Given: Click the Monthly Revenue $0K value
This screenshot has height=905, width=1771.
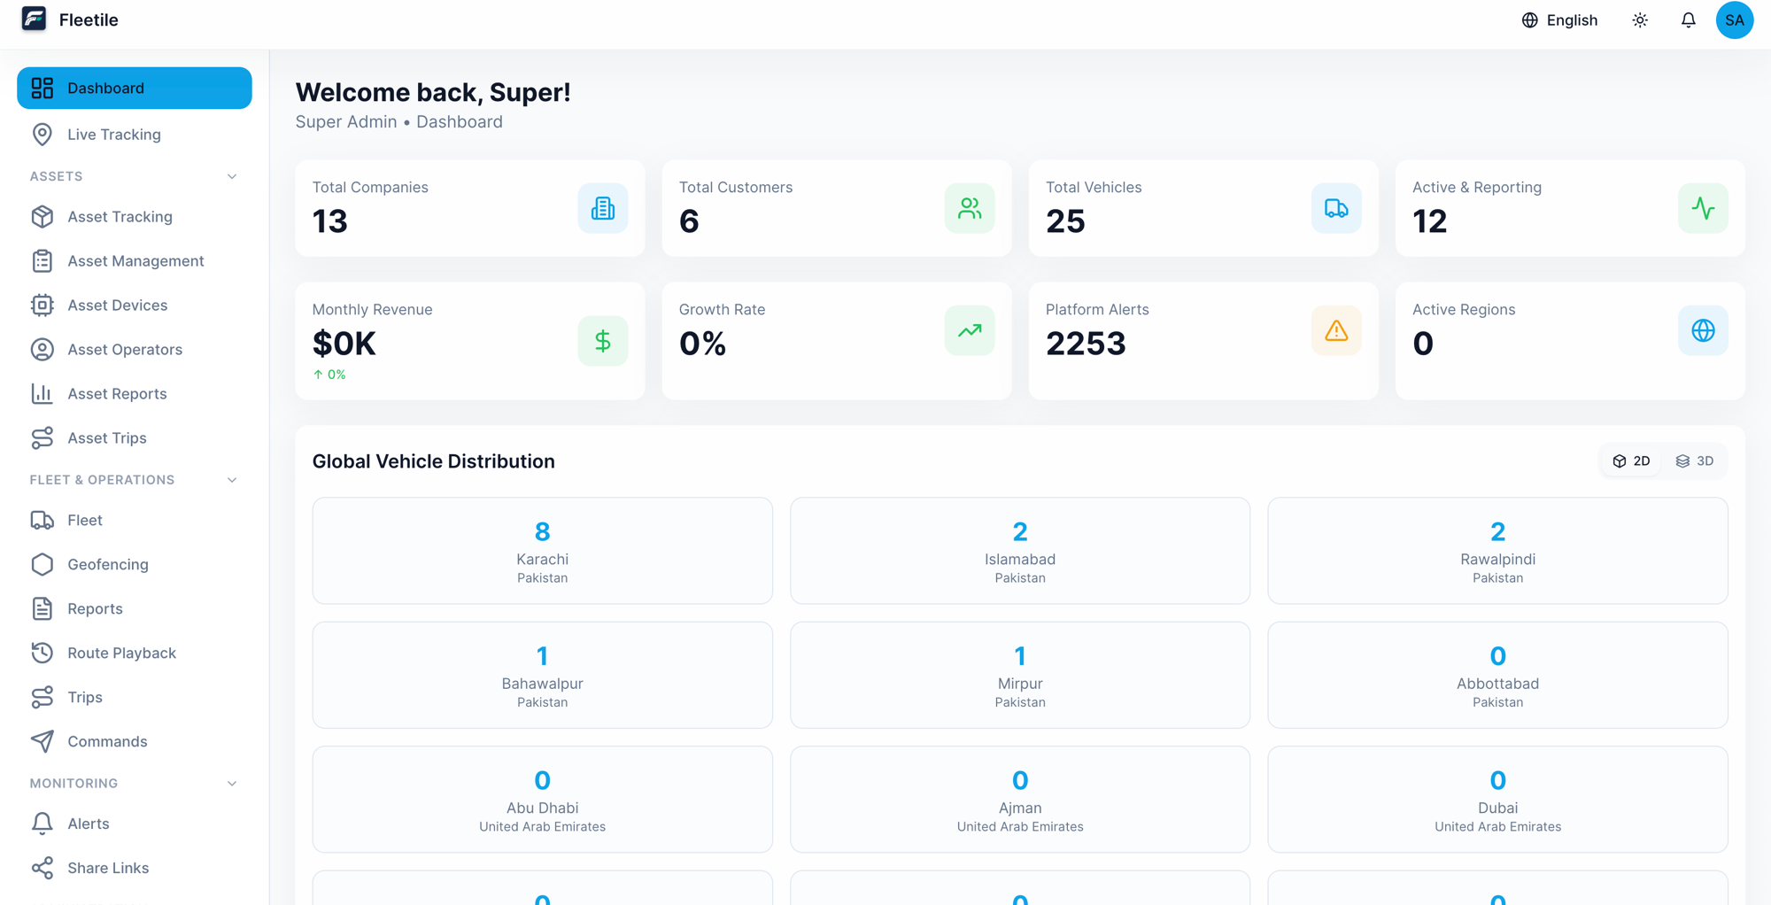Looking at the screenshot, I should point(344,344).
